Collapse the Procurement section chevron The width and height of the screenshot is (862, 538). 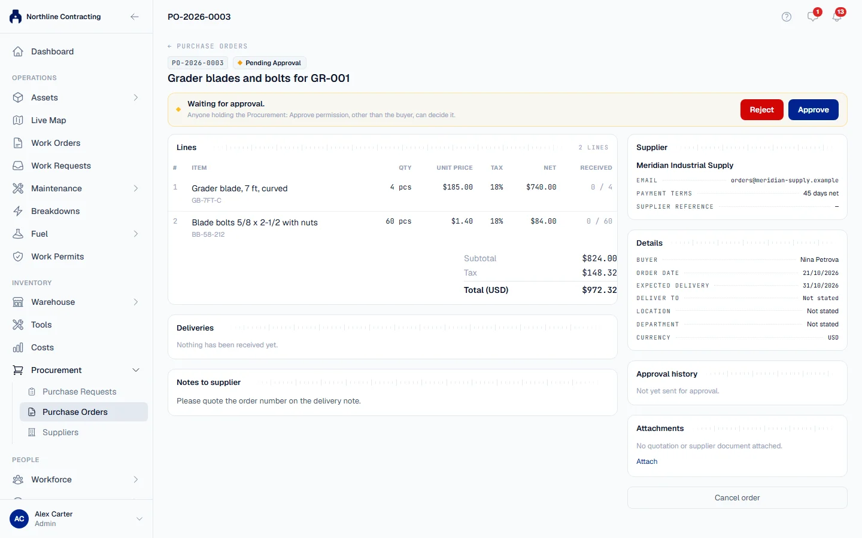pos(136,370)
